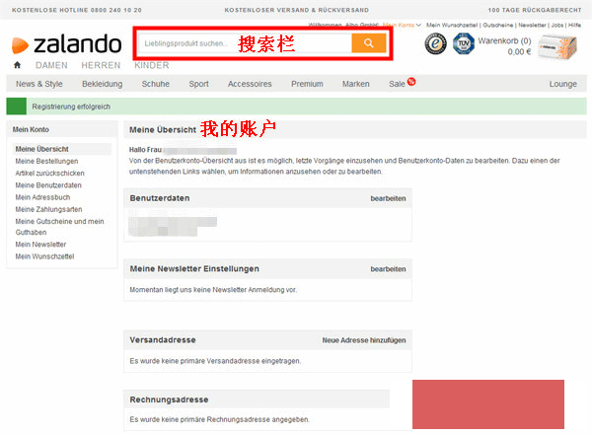592x434 pixels.
Task: Click the orange search magnifier button
Action: click(x=368, y=43)
